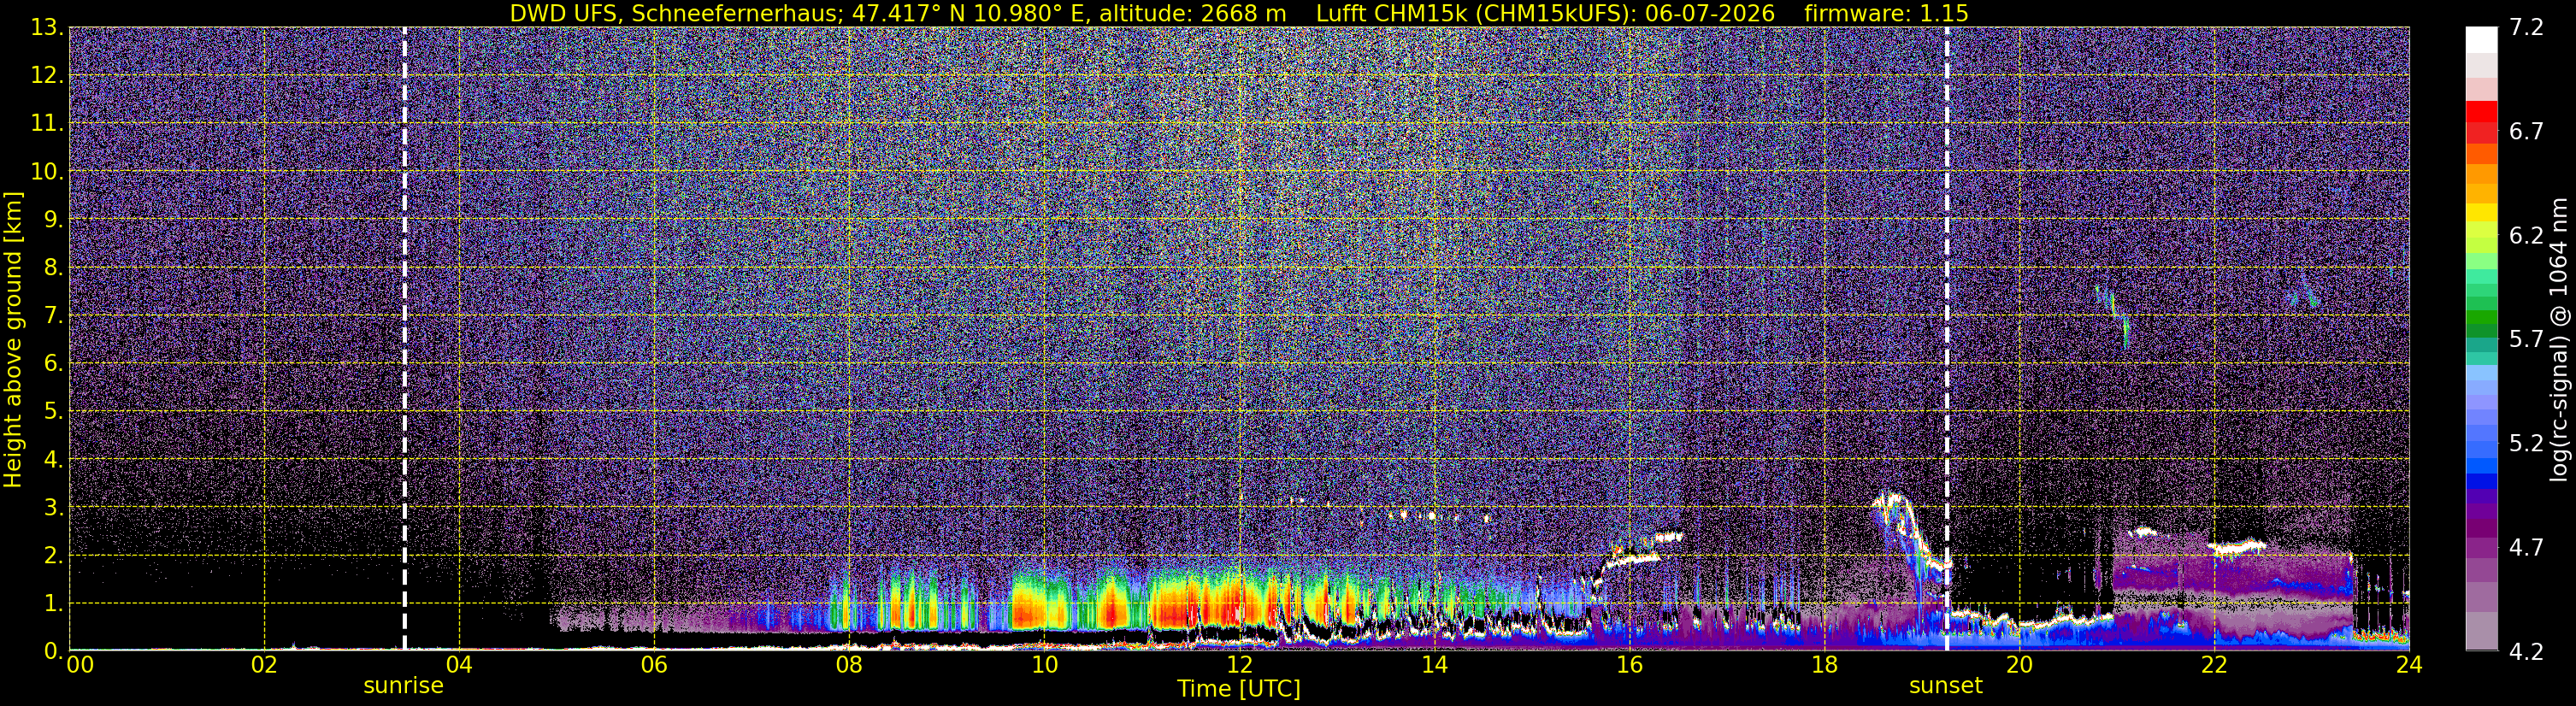
Task: Click the 12 time tick label
Action: click(x=1239, y=665)
